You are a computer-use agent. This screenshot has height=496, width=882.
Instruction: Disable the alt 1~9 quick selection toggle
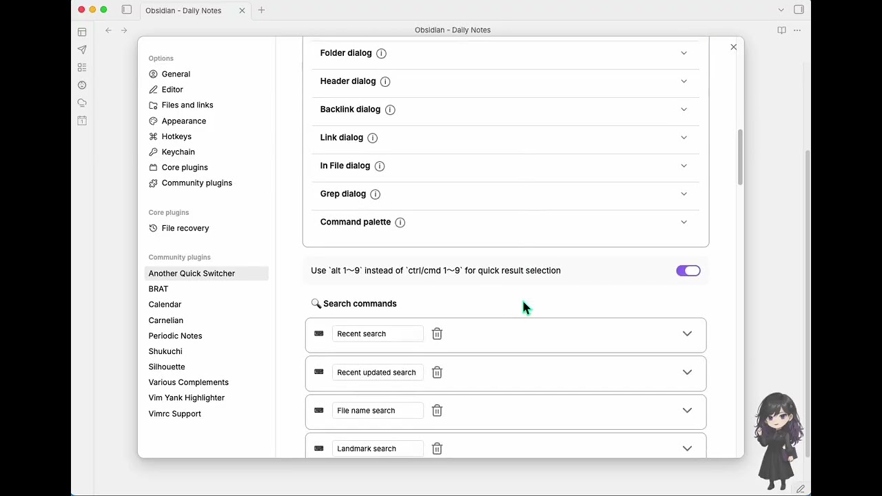click(x=688, y=271)
